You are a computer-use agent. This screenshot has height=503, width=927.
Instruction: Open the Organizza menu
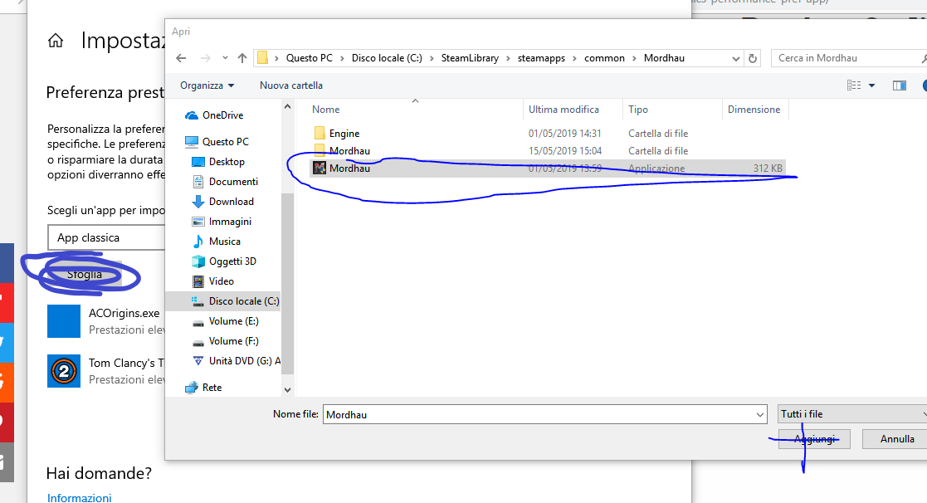tap(207, 85)
